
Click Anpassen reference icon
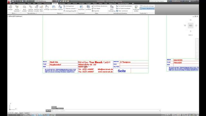60,8
